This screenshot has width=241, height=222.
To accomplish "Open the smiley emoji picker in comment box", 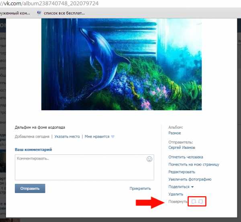I will coord(149,159).
